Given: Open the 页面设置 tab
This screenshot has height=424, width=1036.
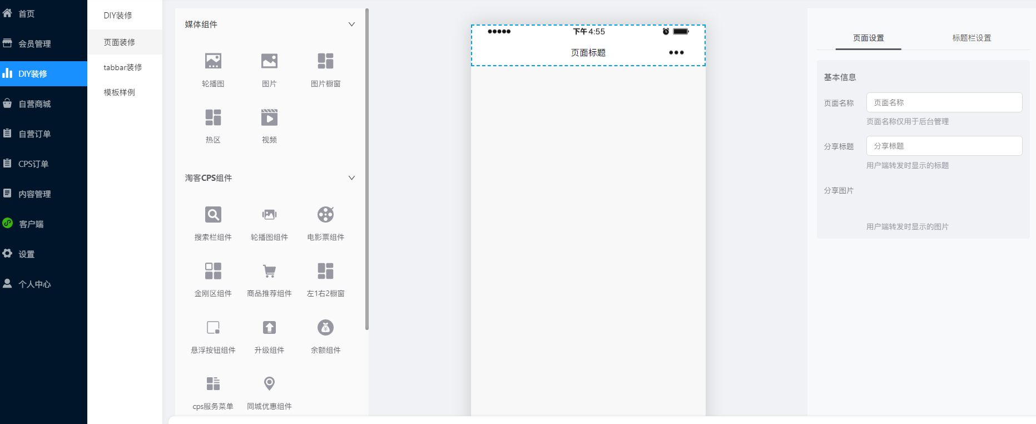Looking at the screenshot, I should [868, 38].
